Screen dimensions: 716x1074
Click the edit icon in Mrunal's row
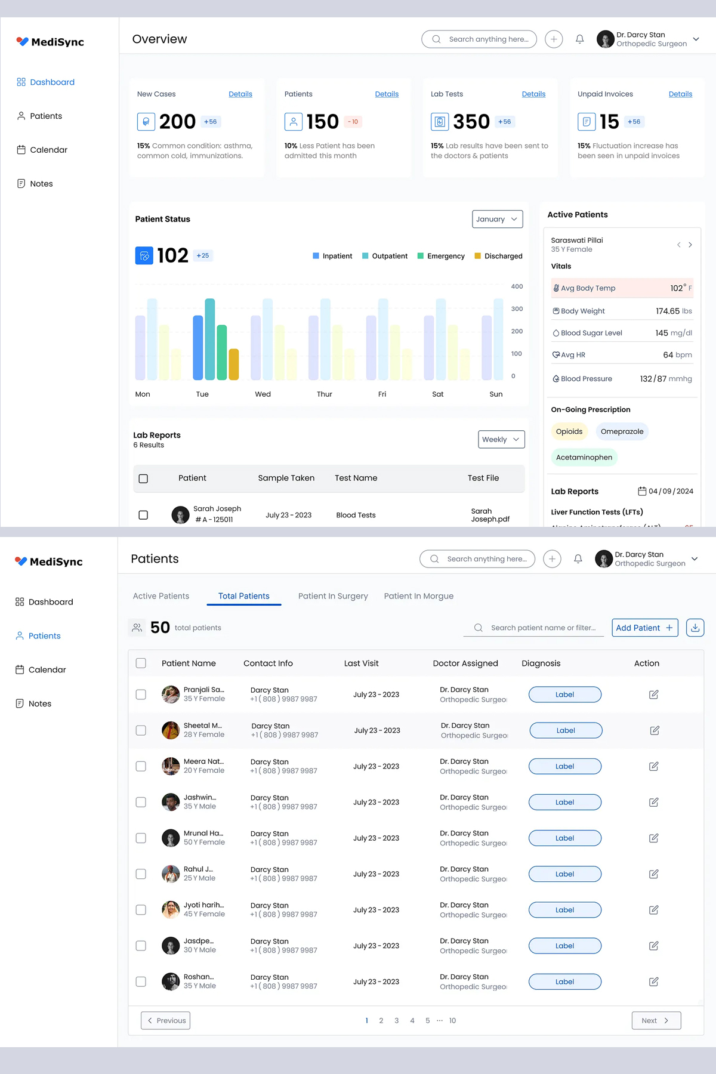tap(654, 838)
